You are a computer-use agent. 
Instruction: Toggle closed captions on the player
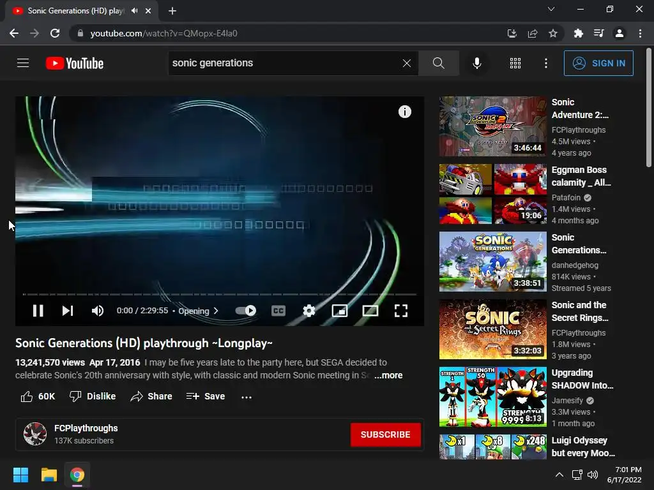[278, 311]
